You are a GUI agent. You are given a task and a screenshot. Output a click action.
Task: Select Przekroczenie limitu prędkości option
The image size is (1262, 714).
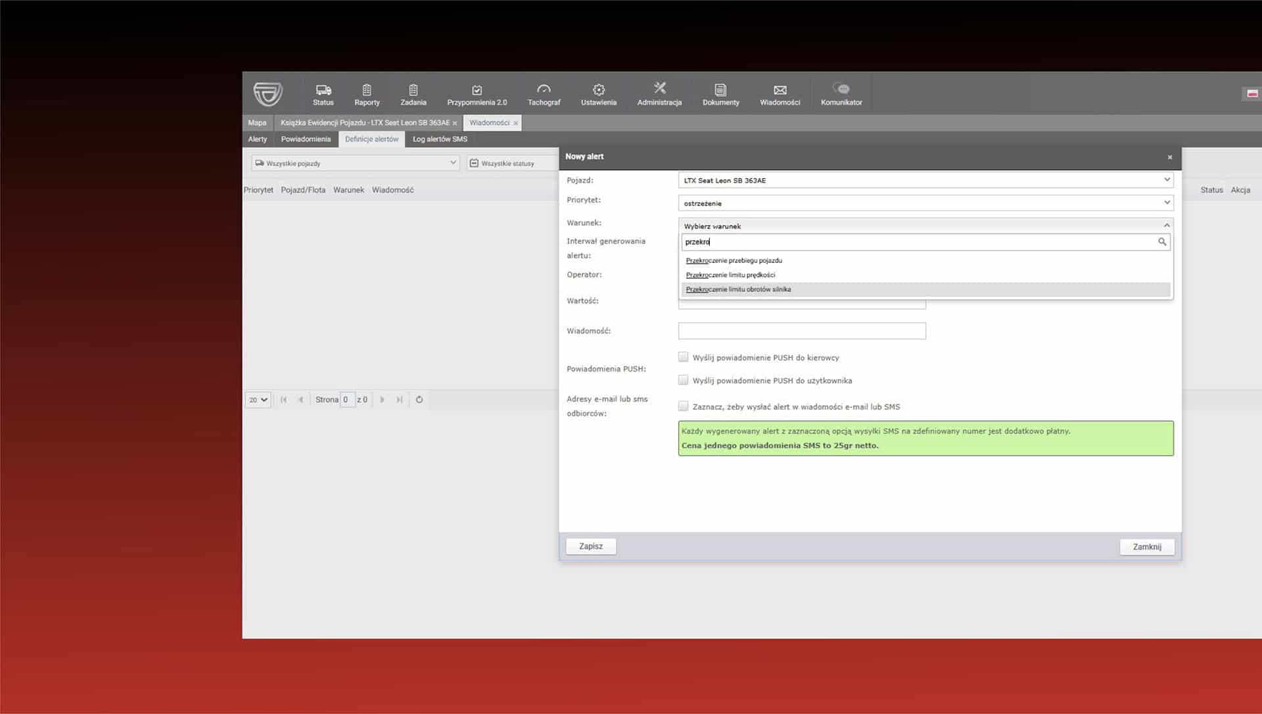click(x=730, y=275)
